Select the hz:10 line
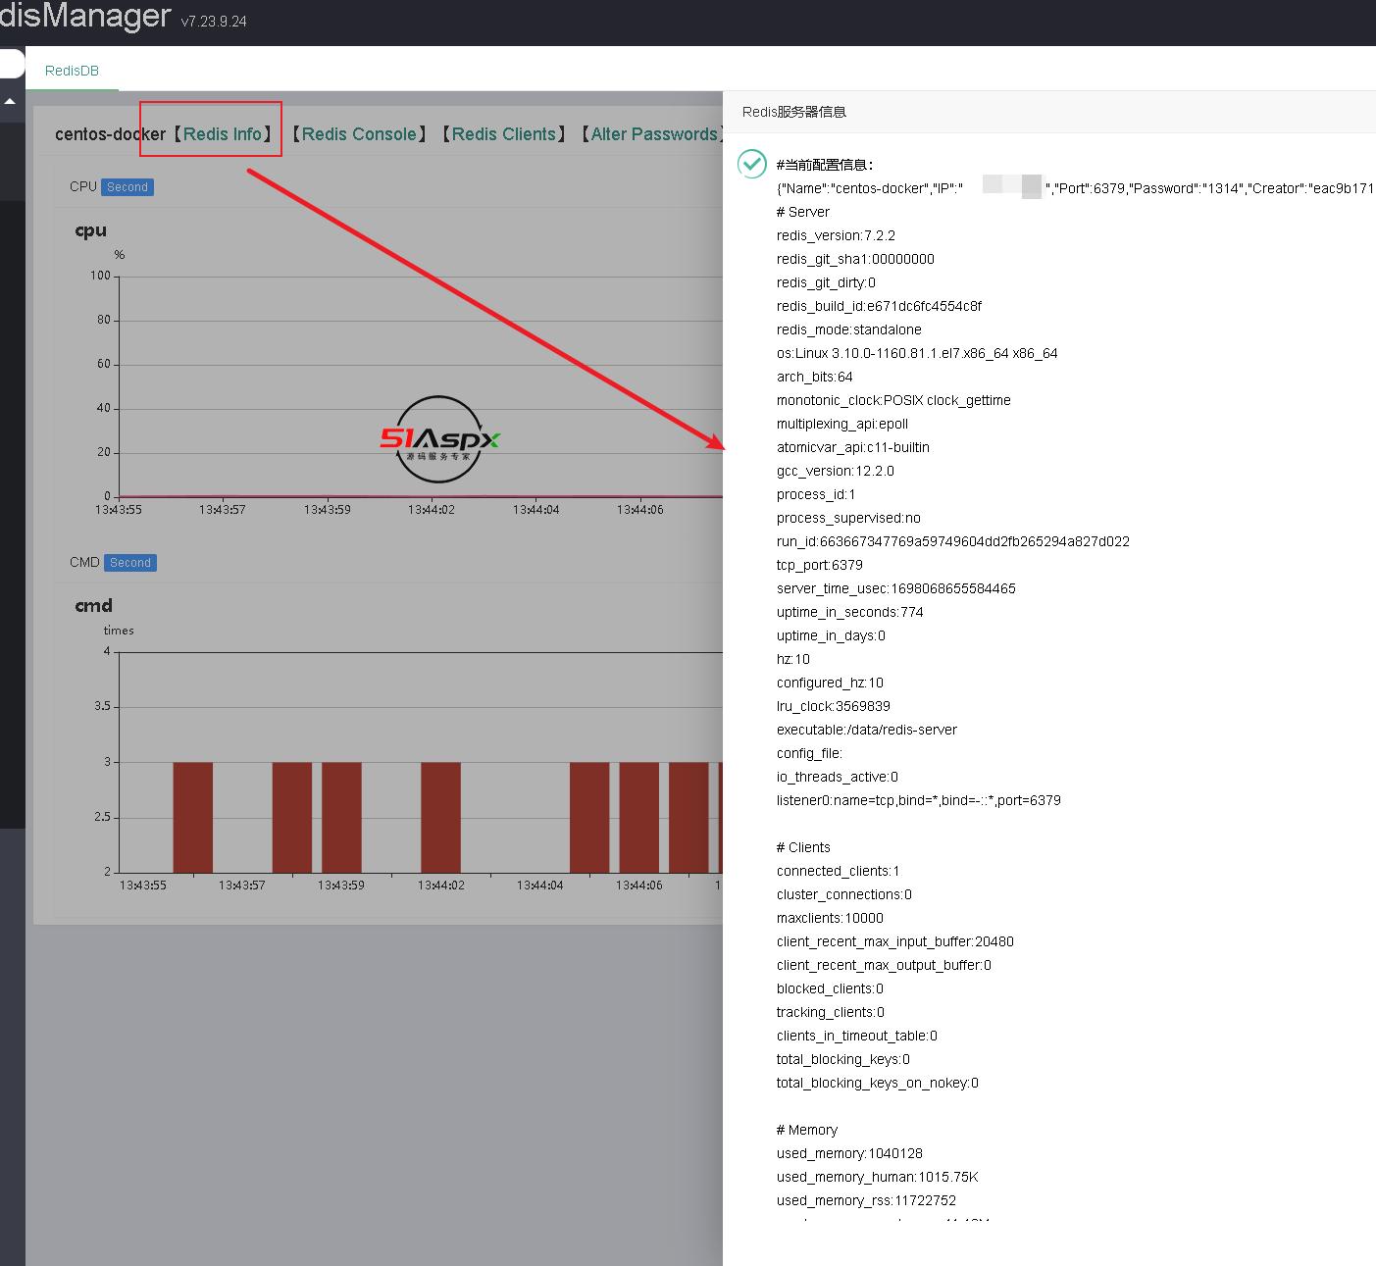 [793, 659]
